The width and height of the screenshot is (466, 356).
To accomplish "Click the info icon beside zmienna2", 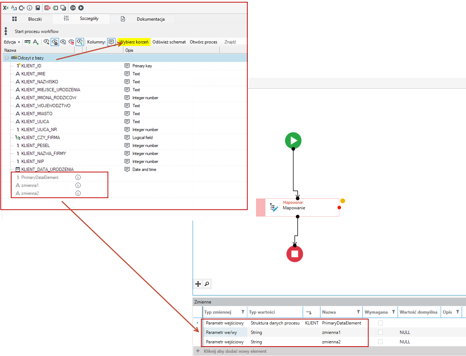I will 78,193.
